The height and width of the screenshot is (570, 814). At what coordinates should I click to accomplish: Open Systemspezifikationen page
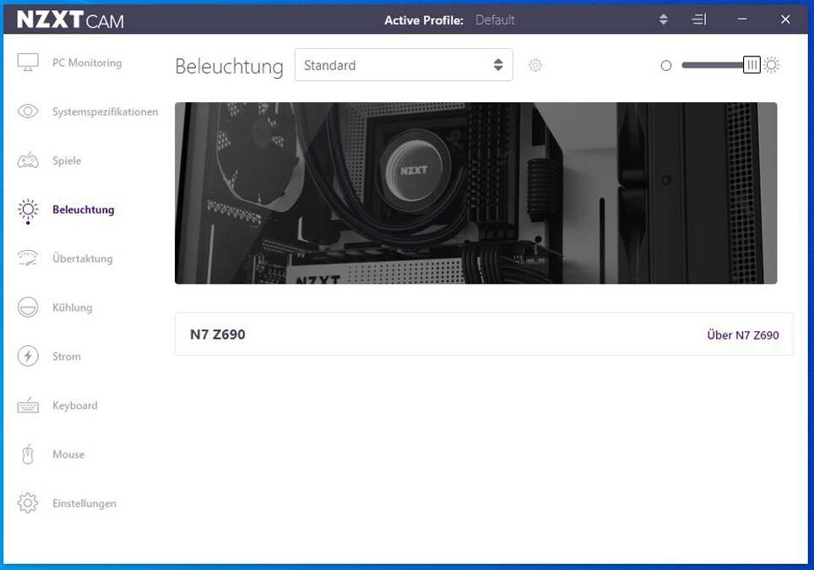pyautogui.click(x=106, y=111)
